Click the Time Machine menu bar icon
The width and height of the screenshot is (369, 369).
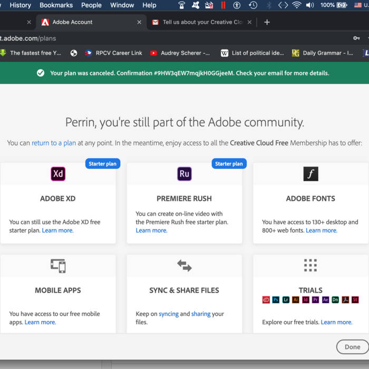(253, 5)
